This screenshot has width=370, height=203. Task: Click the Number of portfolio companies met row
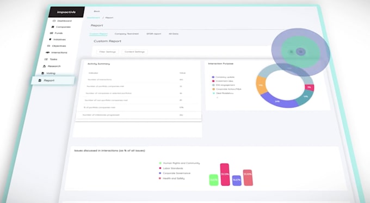pos(140,87)
